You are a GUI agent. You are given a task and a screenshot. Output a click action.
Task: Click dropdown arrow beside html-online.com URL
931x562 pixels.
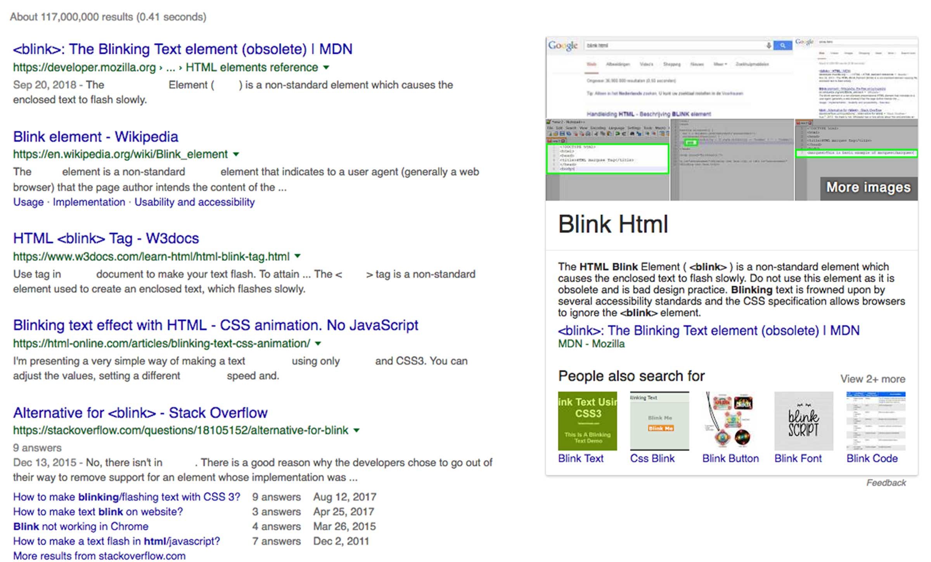318,343
